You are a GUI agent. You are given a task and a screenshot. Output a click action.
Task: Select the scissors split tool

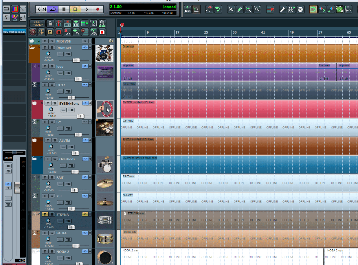point(231,10)
